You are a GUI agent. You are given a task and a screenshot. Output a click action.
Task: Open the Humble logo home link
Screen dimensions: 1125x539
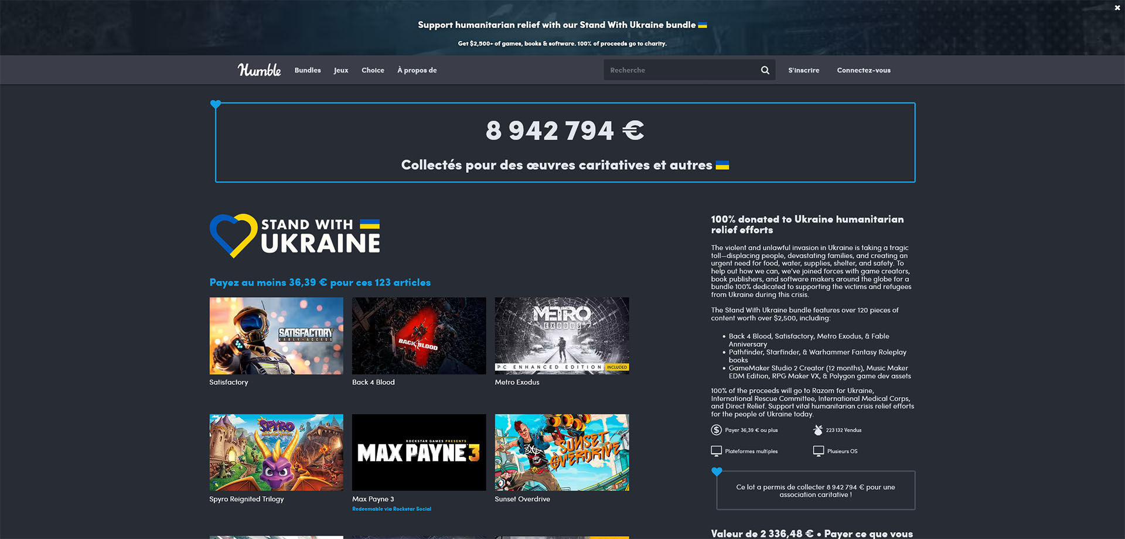point(259,70)
